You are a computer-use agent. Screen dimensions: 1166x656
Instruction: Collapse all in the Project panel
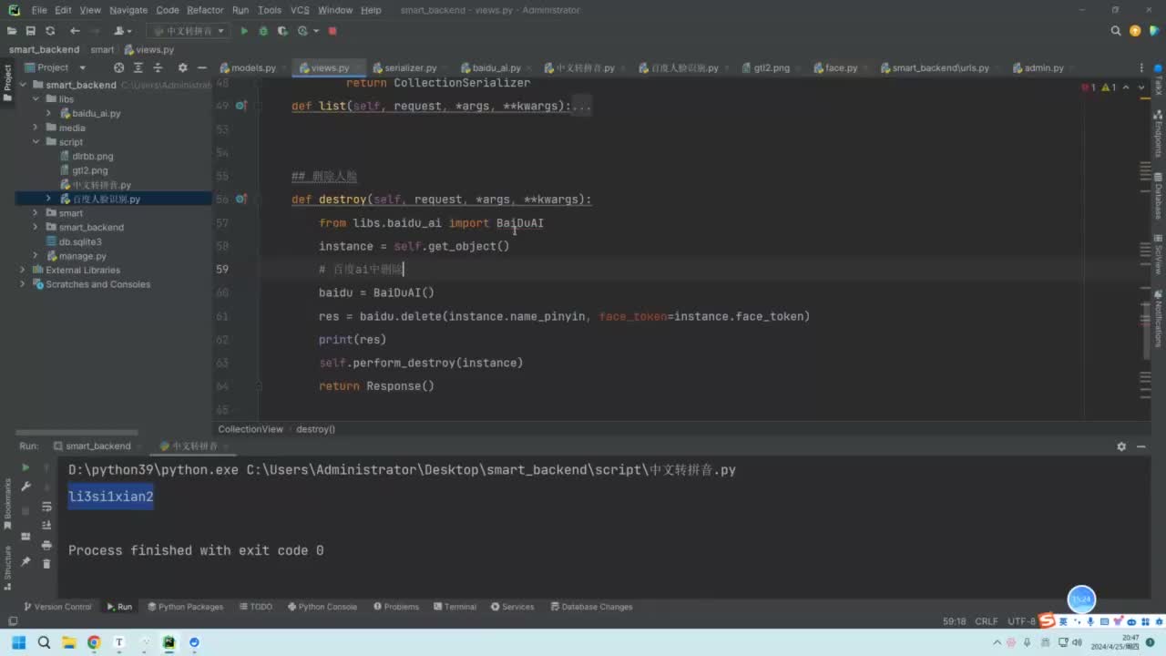(159, 67)
